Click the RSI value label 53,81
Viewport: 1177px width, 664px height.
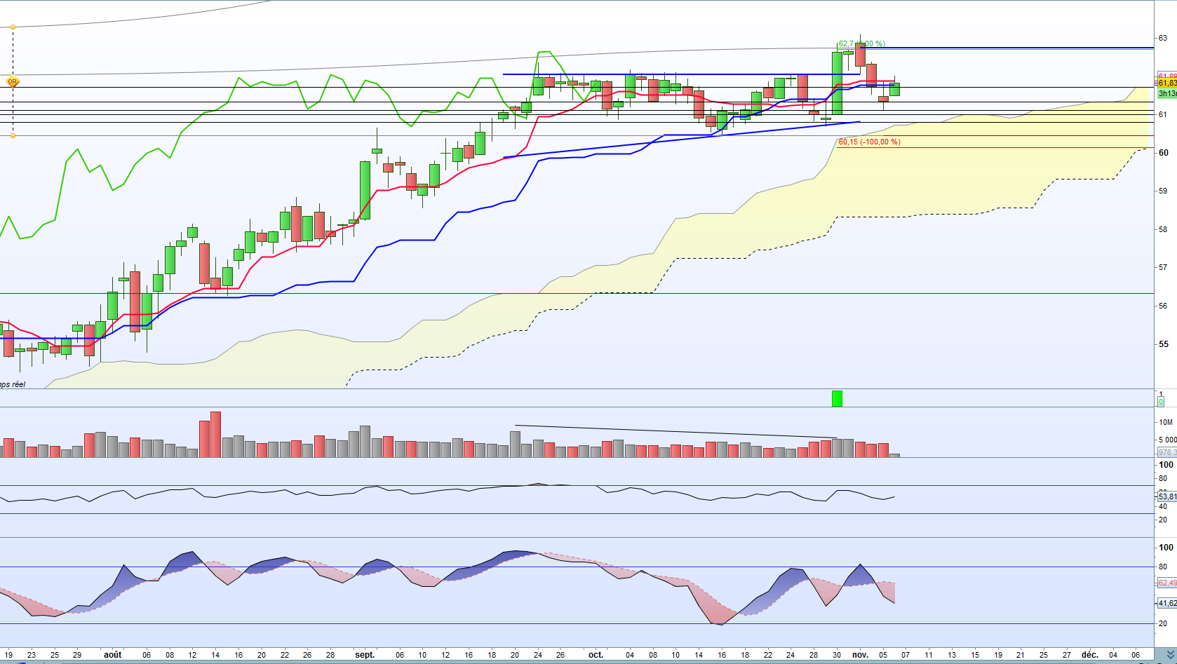coord(1167,496)
